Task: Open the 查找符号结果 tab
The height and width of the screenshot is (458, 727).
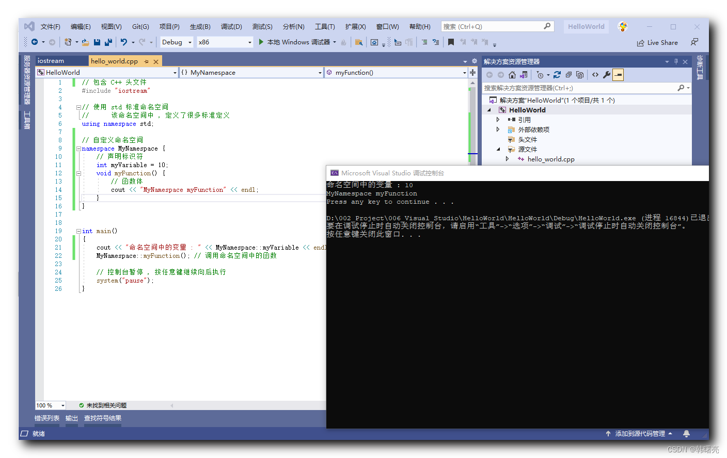Action: click(103, 418)
